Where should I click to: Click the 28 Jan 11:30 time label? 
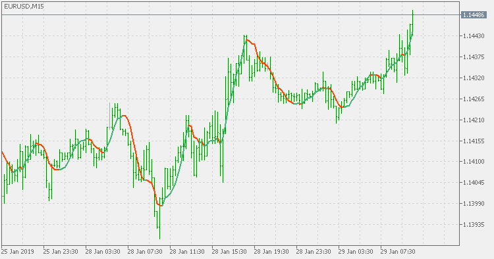coord(187,252)
